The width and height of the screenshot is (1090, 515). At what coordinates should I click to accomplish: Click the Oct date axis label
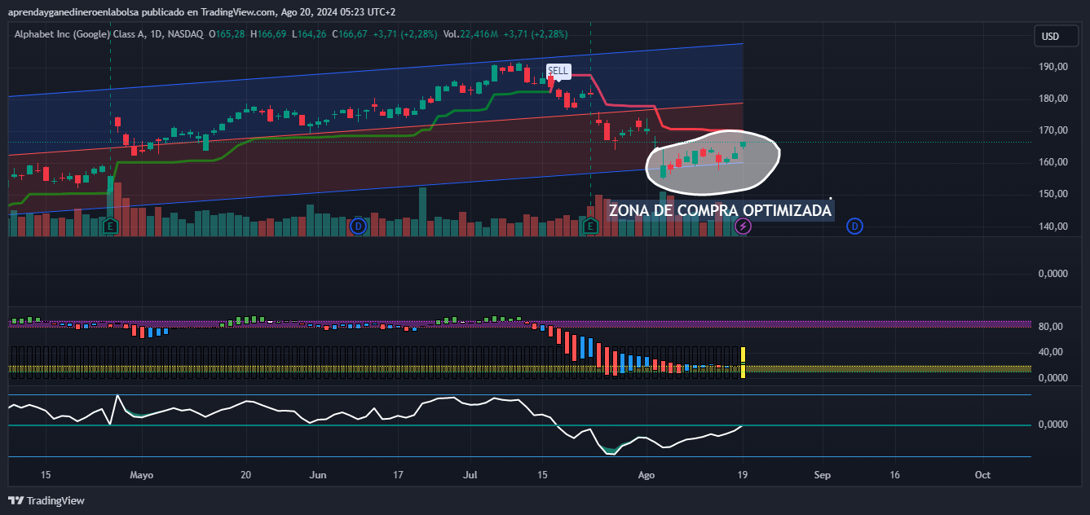(x=982, y=474)
